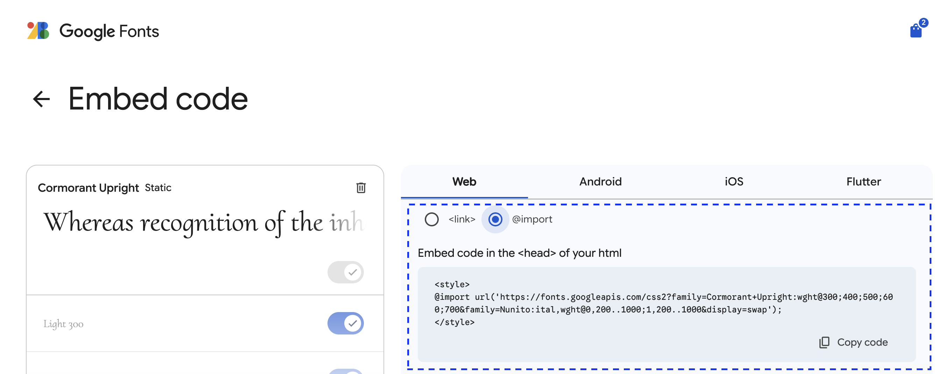The width and height of the screenshot is (944, 374).
Task: Open the Flutter tab
Action: 864,182
